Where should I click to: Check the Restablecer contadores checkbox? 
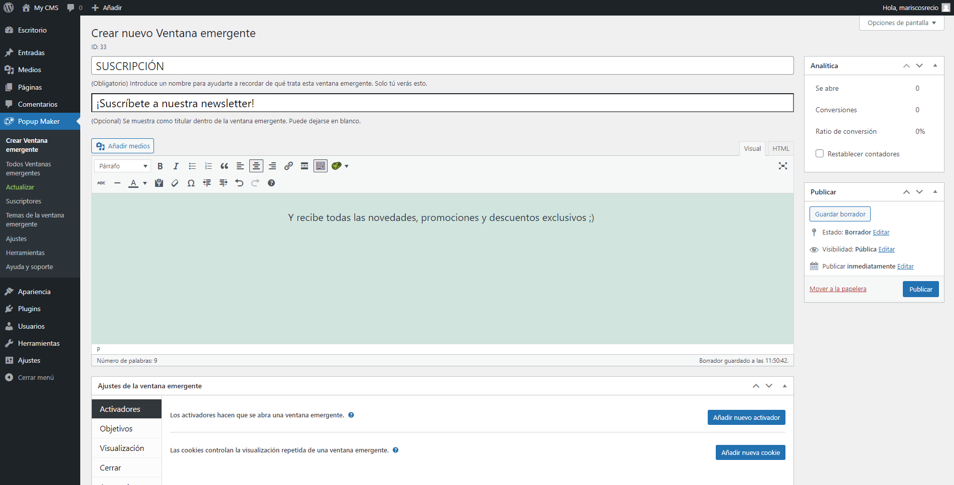[x=820, y=153]
